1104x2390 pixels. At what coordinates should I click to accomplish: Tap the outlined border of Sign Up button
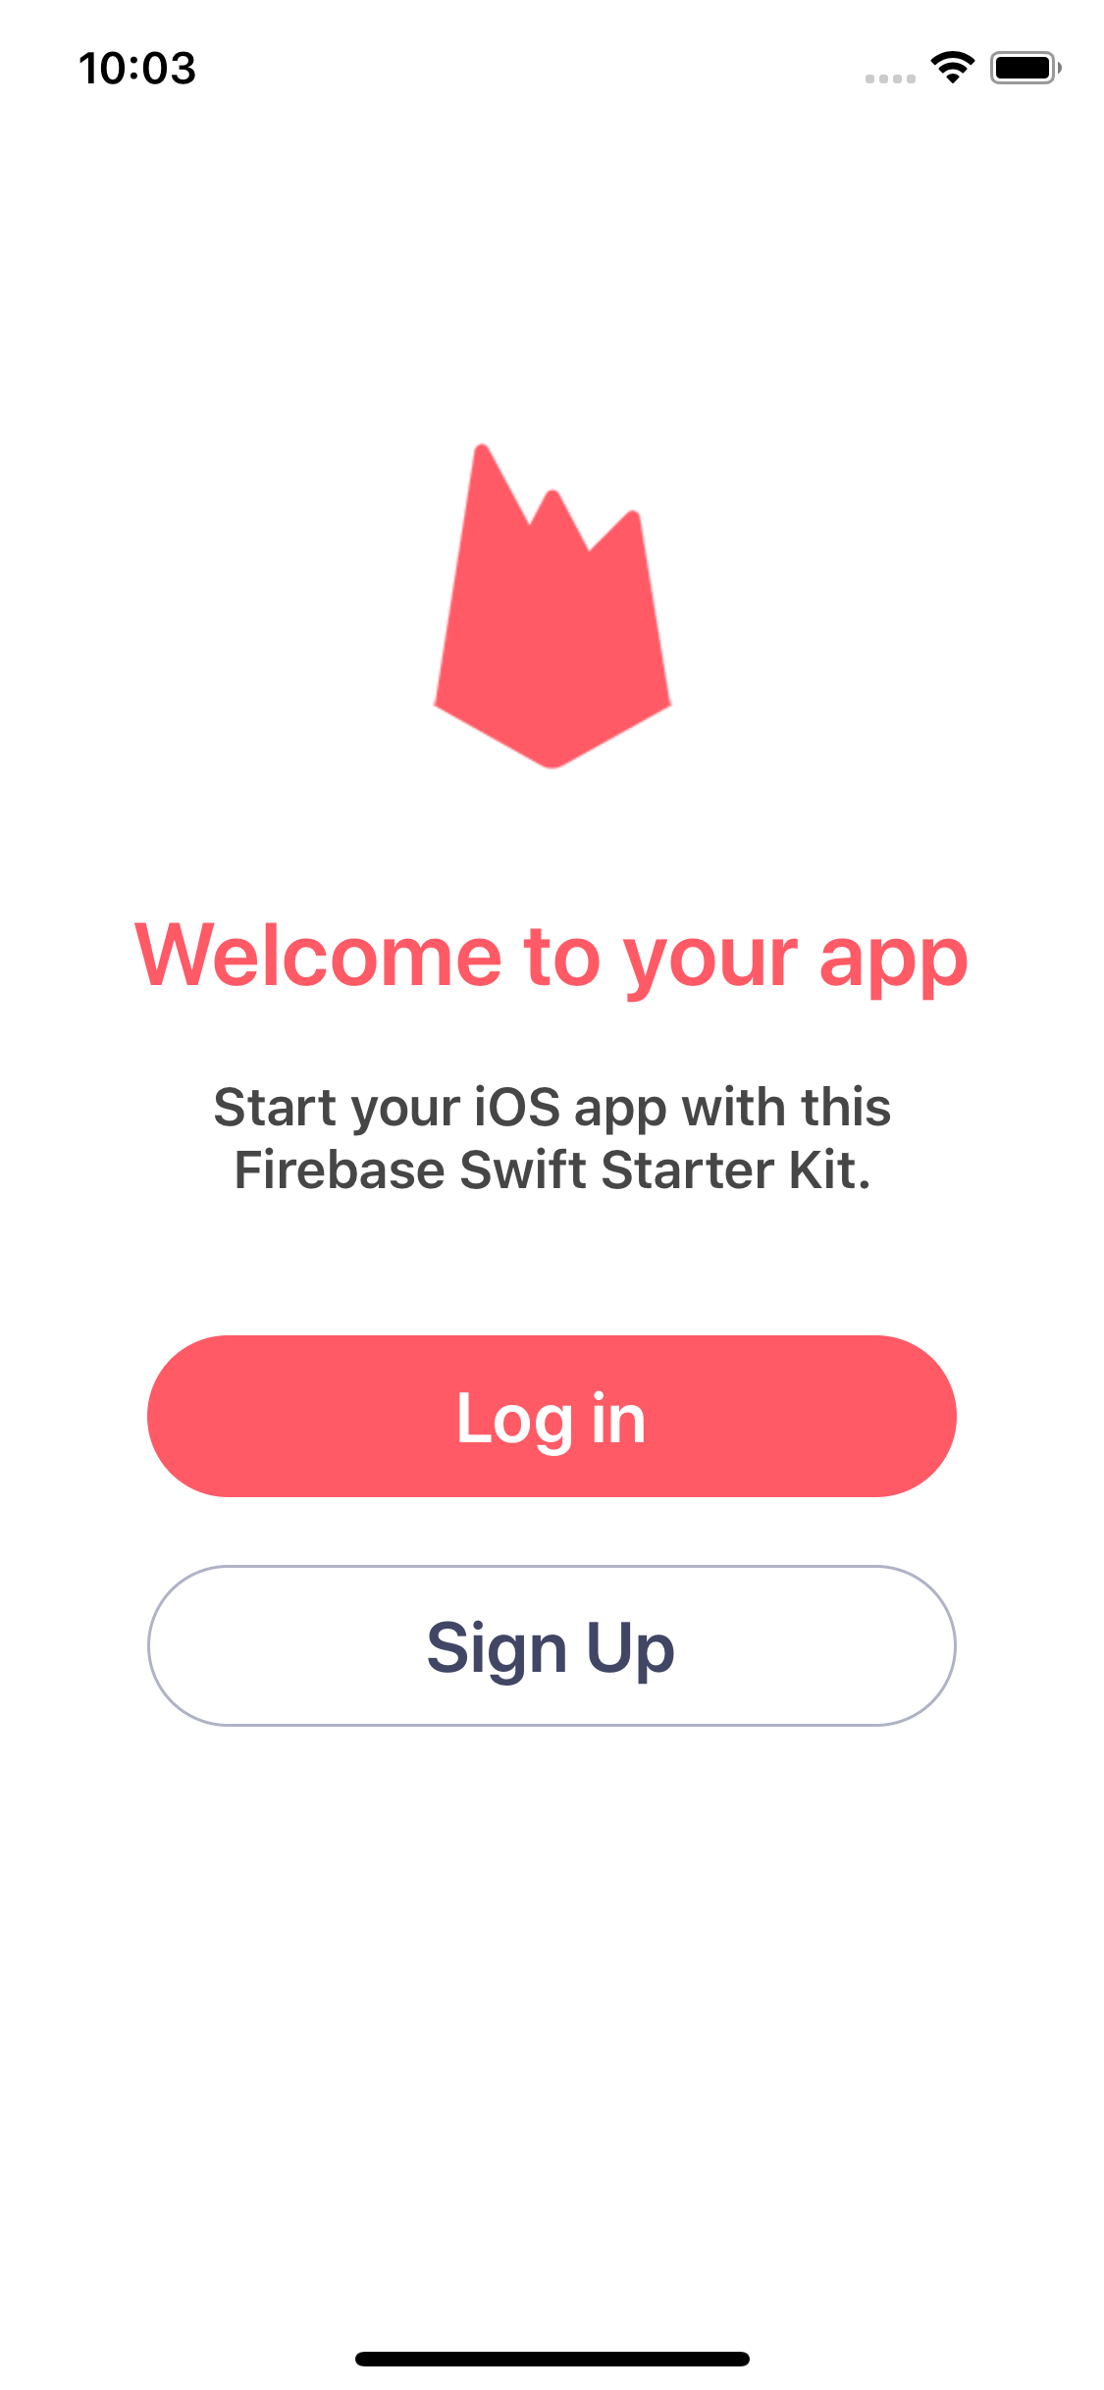(552, 1567)
